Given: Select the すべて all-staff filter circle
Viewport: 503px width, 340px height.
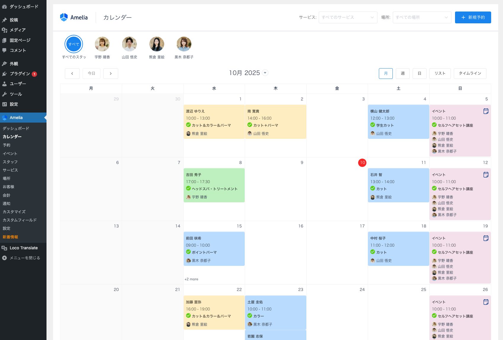Looking at the screenshot, I should coord(74,44).
